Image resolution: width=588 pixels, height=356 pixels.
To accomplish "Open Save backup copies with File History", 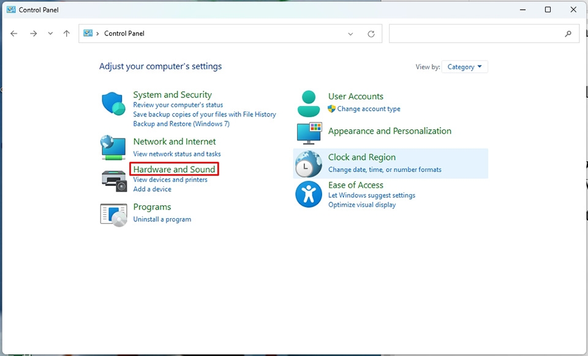I will coord(205,115).
